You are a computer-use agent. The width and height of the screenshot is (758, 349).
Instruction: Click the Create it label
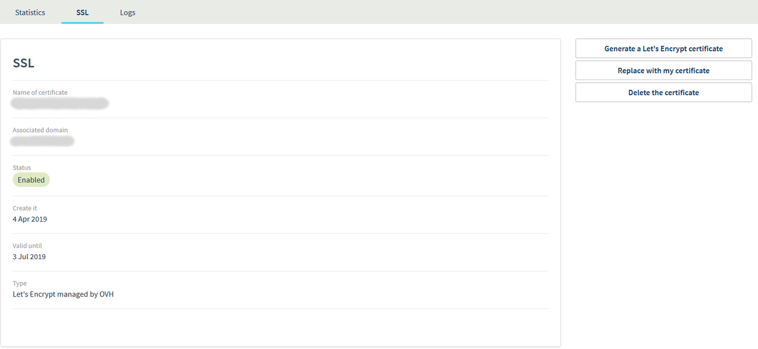(x=25, y=208)
